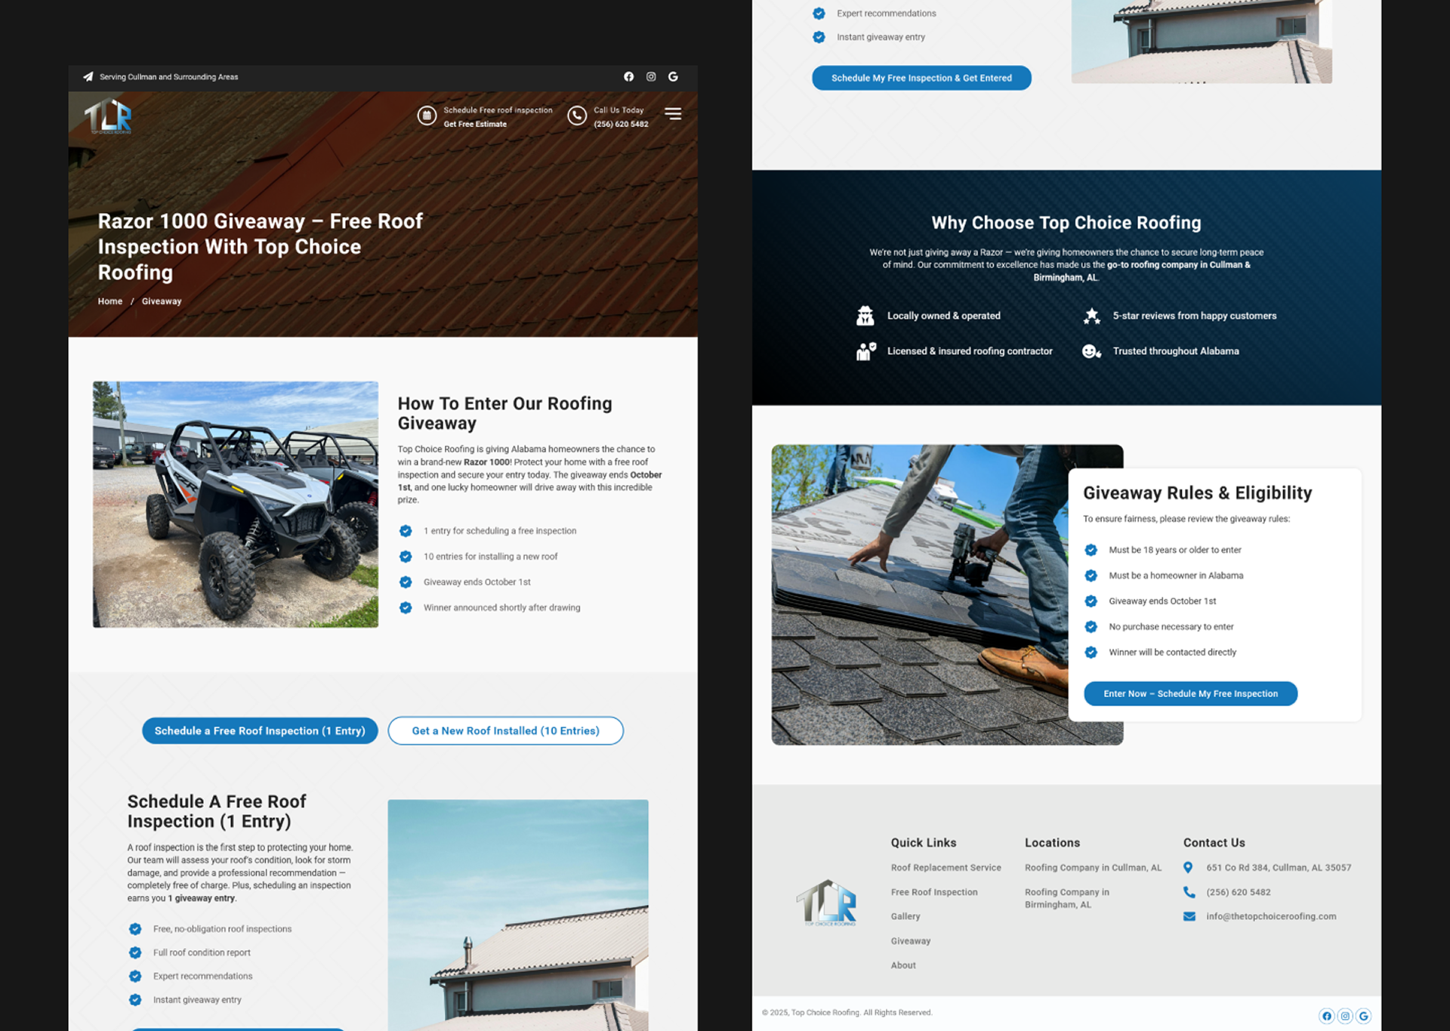The height and width of the screenshot is (1031, 1450).
Task: Click the Google icon in top bar
Action: pyautogui.click(x=673, y=77)
